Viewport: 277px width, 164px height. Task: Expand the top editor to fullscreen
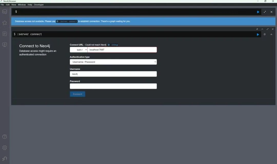pyautogui.click(x=265, y=12)
